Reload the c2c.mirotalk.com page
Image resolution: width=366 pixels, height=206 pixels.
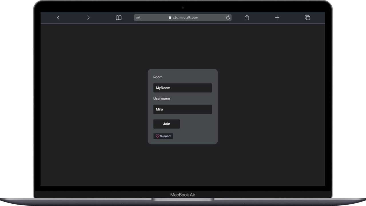point(228,17)
